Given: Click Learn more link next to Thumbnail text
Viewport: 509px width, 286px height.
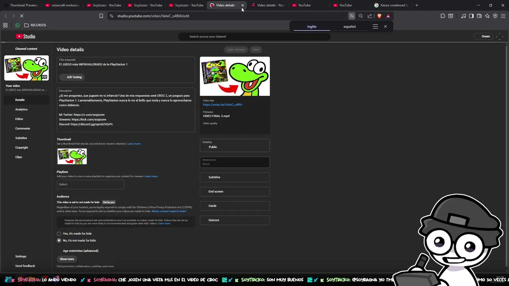Looking at the screenshot, I should [134, 144].
